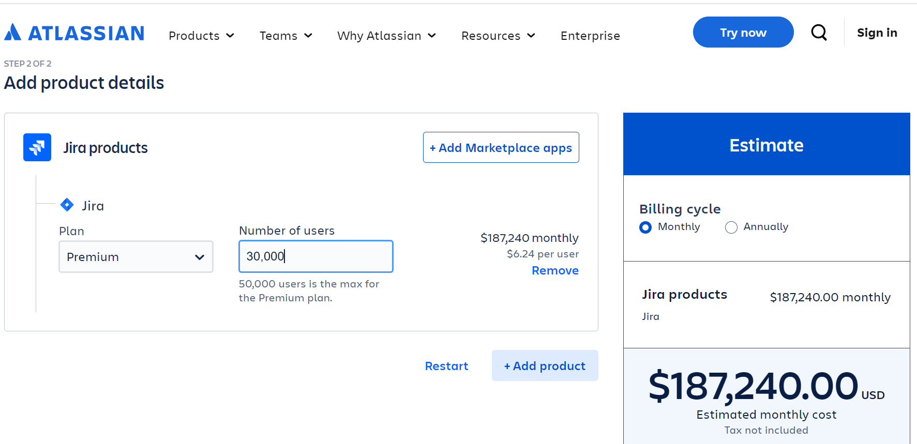Click the Jira products heading in card
The height and width of the screenshot is (444, 917).
(x=106, y=148)
